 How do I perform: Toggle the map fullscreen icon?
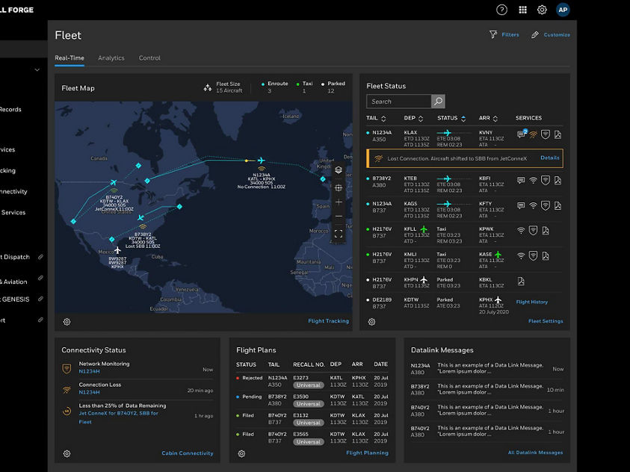[x=339, y=234]
